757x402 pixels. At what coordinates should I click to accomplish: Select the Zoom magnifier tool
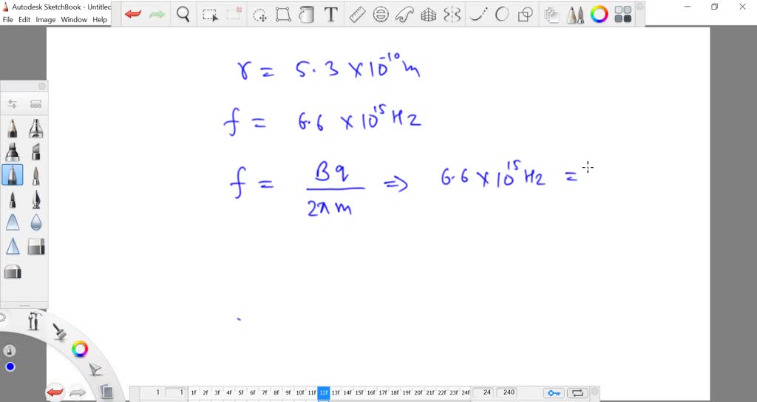pos(183,15)
